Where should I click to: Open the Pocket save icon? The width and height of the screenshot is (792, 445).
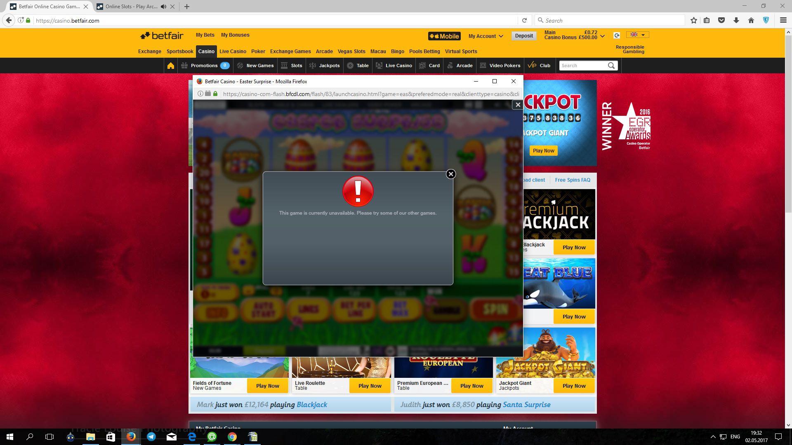(x=721, y=20)
